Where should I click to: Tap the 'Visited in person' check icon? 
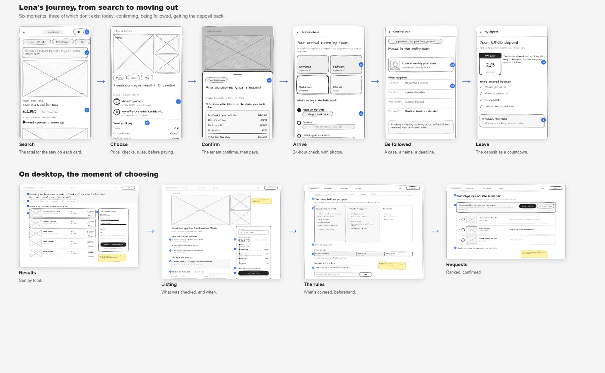[117, 102]
